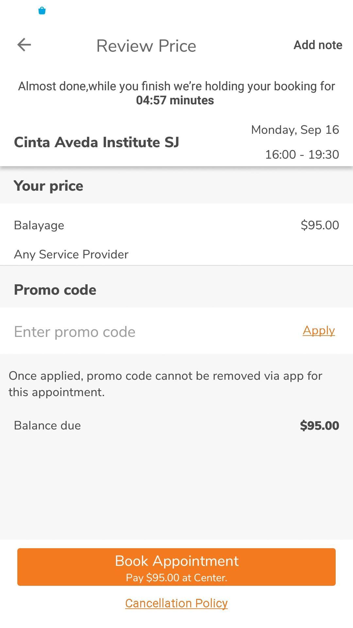353x628 pixels.
Task: Tap the Balance due label
Action: (47, 426)
